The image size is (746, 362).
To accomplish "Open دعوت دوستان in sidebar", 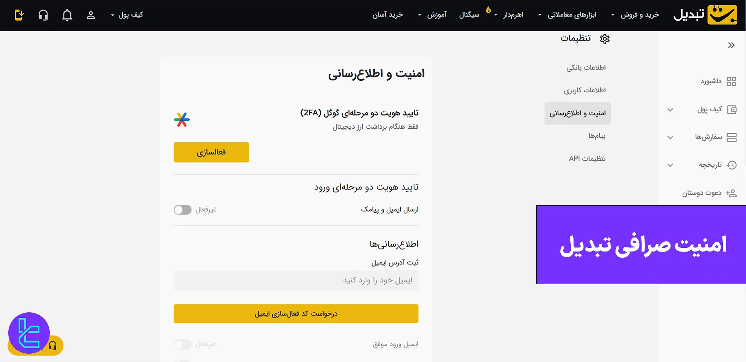I will [x=702, y=193].
